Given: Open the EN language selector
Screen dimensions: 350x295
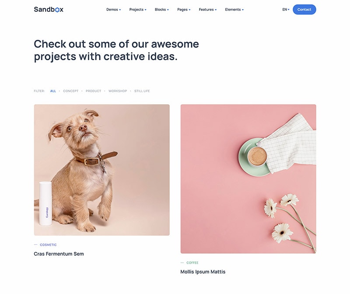Looking at the screenshot, I should pyautogui.click(x=286, y=10).
